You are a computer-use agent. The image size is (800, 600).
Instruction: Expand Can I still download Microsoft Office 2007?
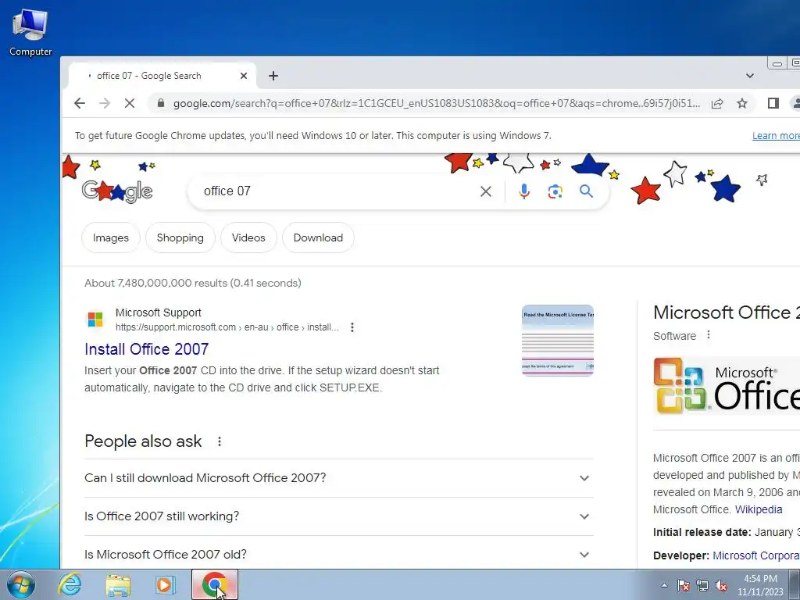coord(339,478)
